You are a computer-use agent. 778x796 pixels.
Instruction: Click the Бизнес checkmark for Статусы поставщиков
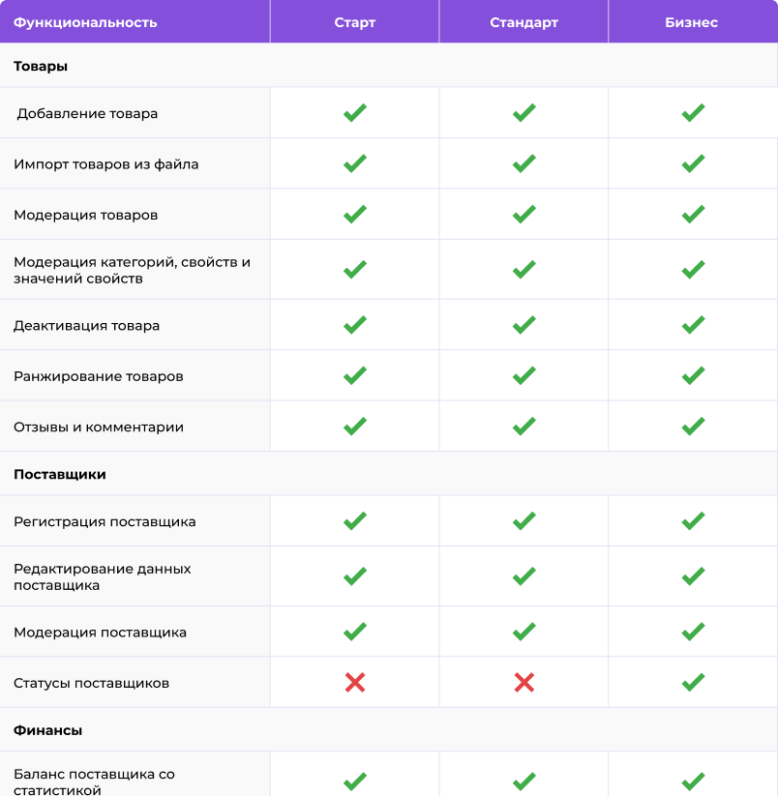point(693,682)
